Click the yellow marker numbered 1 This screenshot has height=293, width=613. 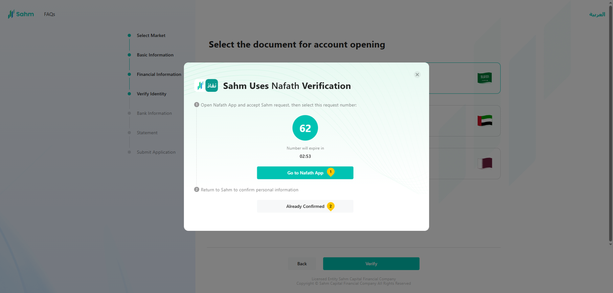click(330, 172)
